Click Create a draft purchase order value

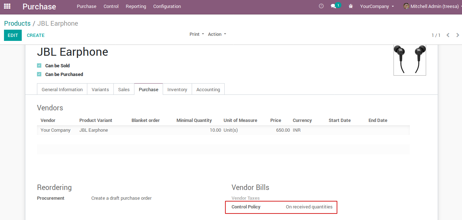121,198
